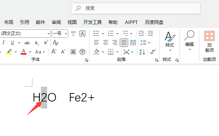Image resolution: width=219 pixels, height=136 pixels.
Task: Switch to References (引用) tab
Action: click(x=25, y=22)
